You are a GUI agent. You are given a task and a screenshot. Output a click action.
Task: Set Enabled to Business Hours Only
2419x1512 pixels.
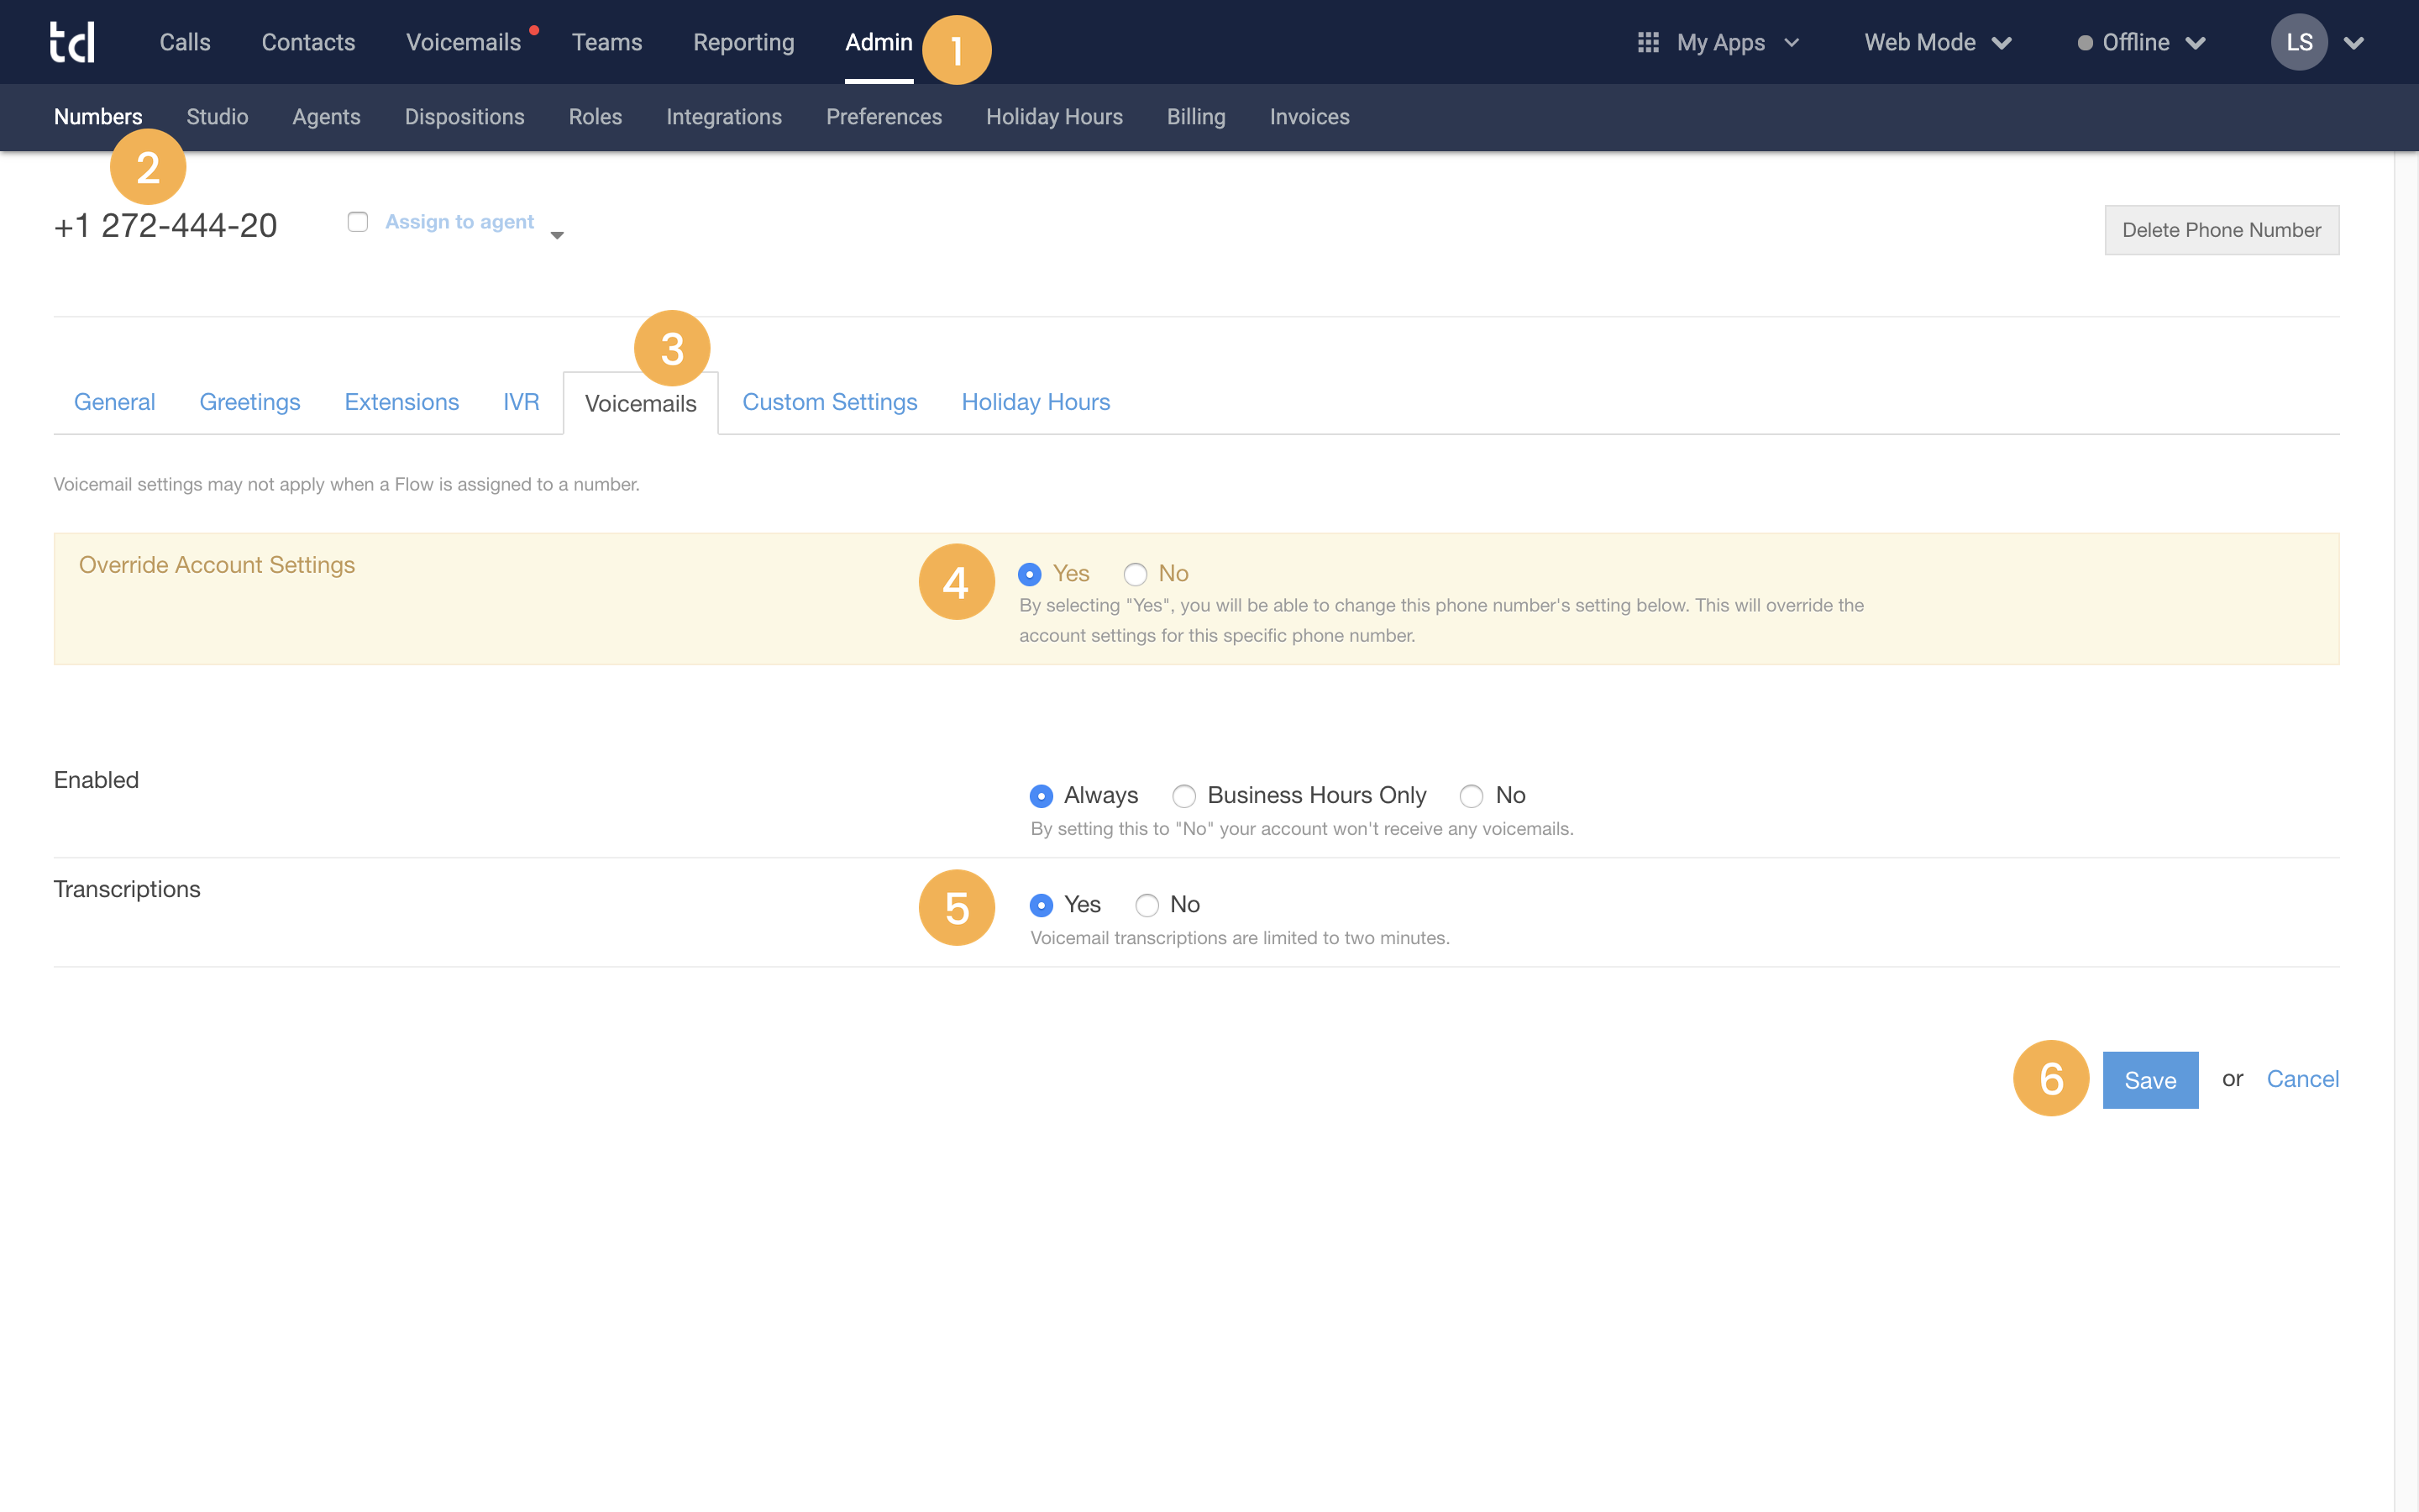click(x=1183, y=796)
